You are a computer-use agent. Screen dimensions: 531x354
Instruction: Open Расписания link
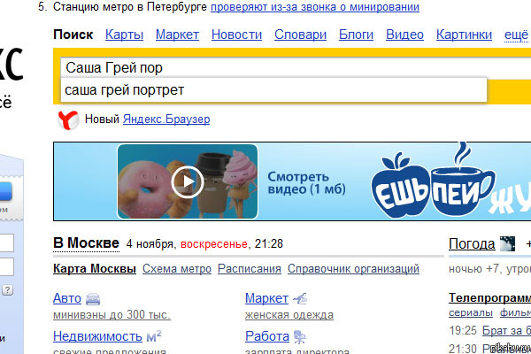pyautogui.click(x=250, y=269)
